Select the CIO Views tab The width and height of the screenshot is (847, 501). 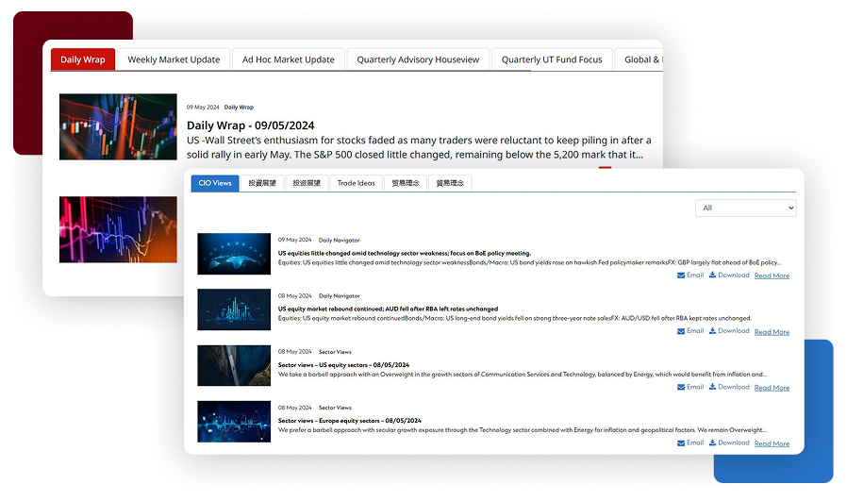click(x=214, y=183)
